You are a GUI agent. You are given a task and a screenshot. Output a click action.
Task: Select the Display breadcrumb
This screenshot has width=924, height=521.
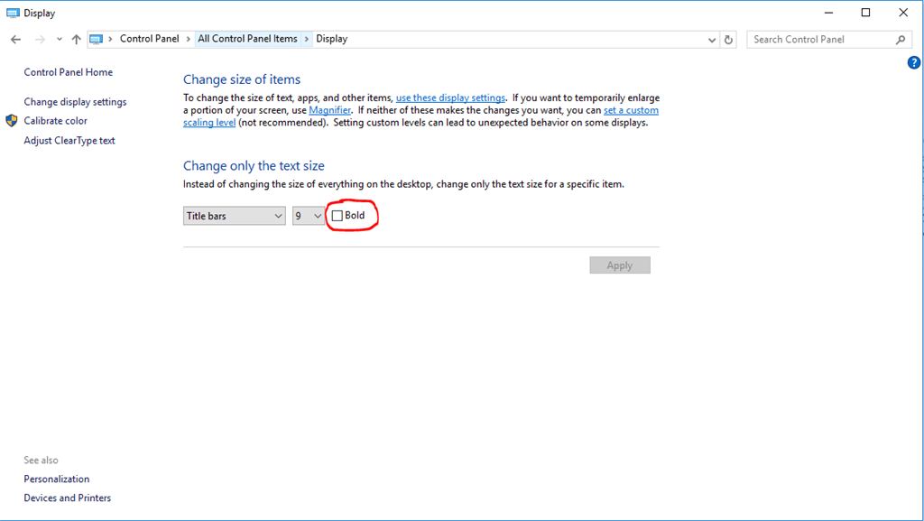(332, 39)
